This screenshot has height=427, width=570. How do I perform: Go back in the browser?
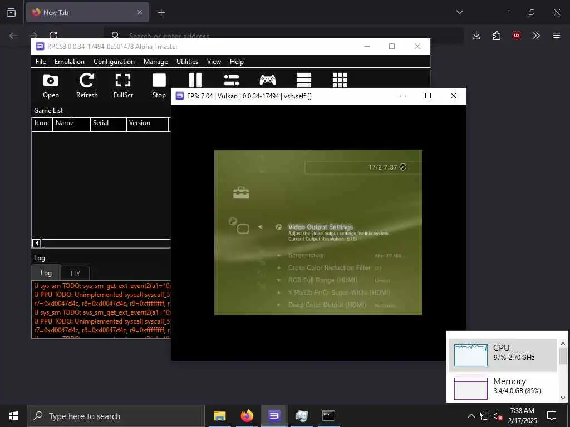pyautogui.click(x=13, y=36)
